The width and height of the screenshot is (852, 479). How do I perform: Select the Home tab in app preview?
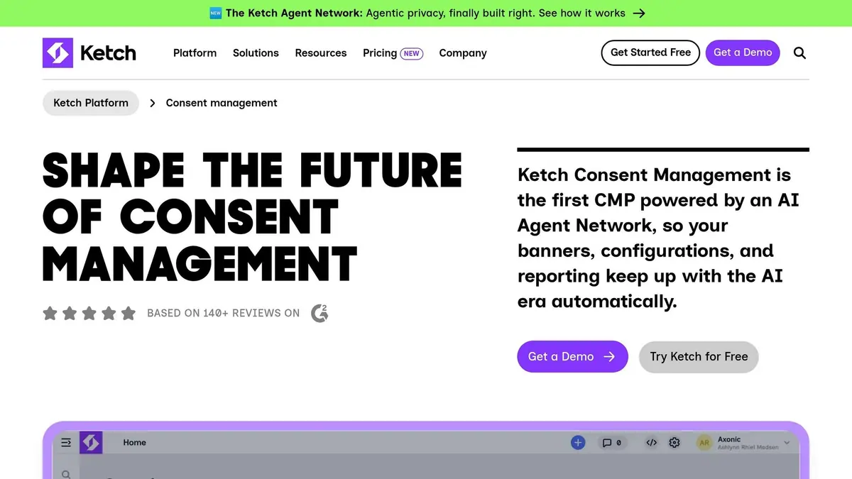pos(134,443)
